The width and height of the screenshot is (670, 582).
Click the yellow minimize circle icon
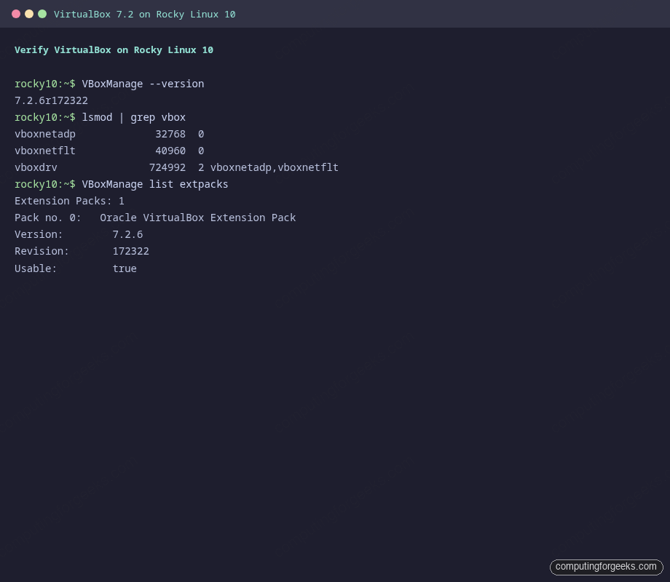[x=29, y=14]
